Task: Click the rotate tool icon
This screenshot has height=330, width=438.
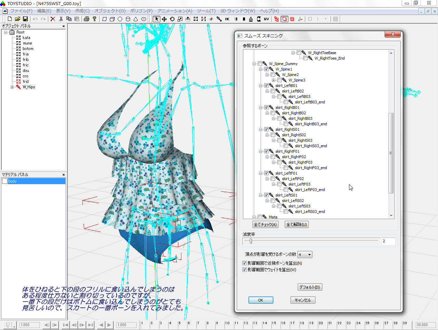Action: 172,19
